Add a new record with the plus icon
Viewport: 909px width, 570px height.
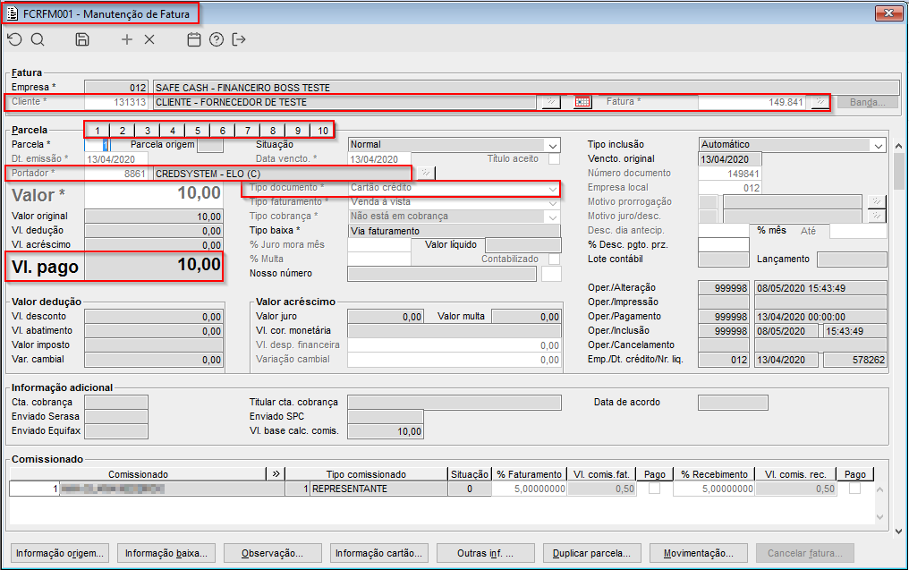click(x=127, y=39)
